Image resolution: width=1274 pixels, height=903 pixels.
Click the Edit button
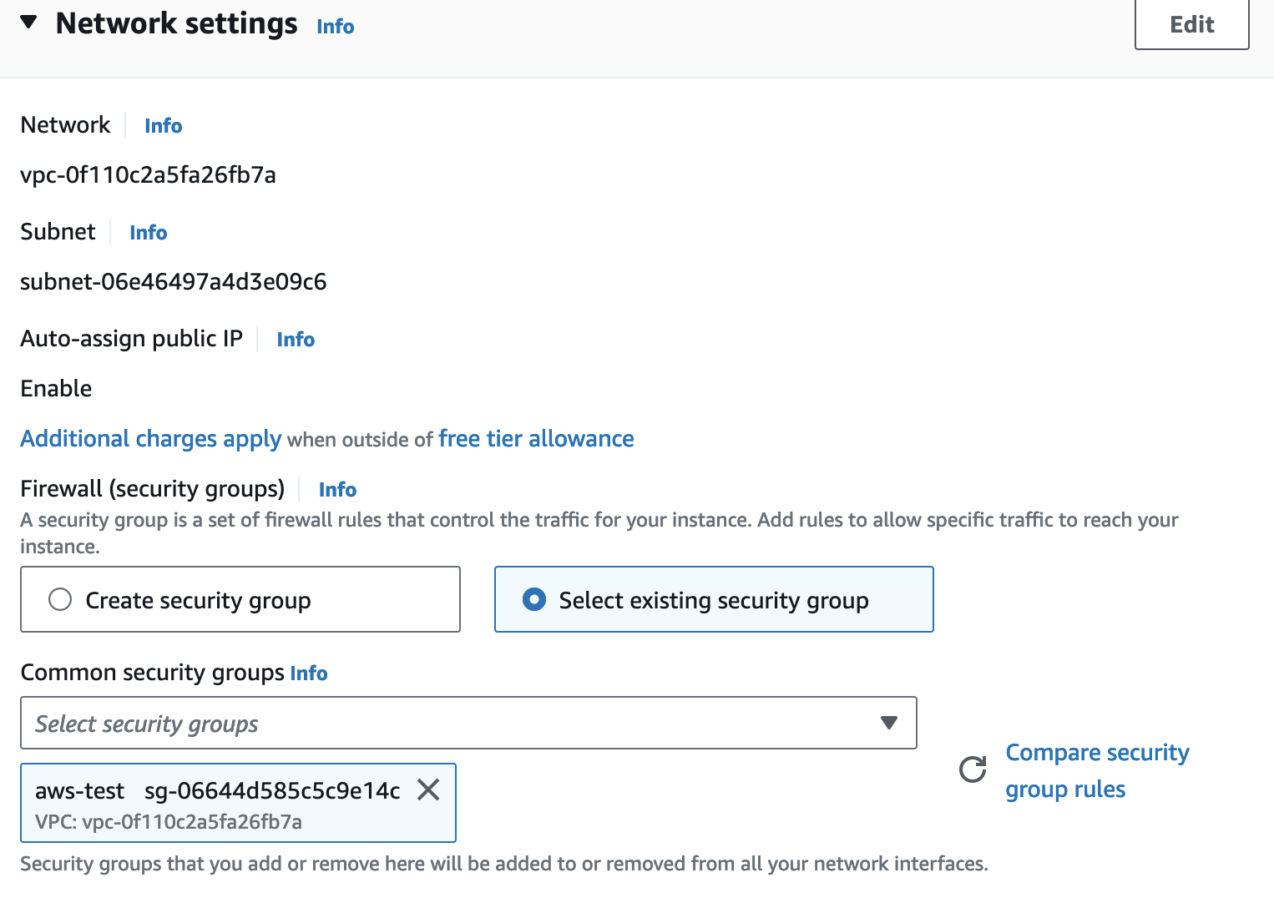coord(1191,25)
